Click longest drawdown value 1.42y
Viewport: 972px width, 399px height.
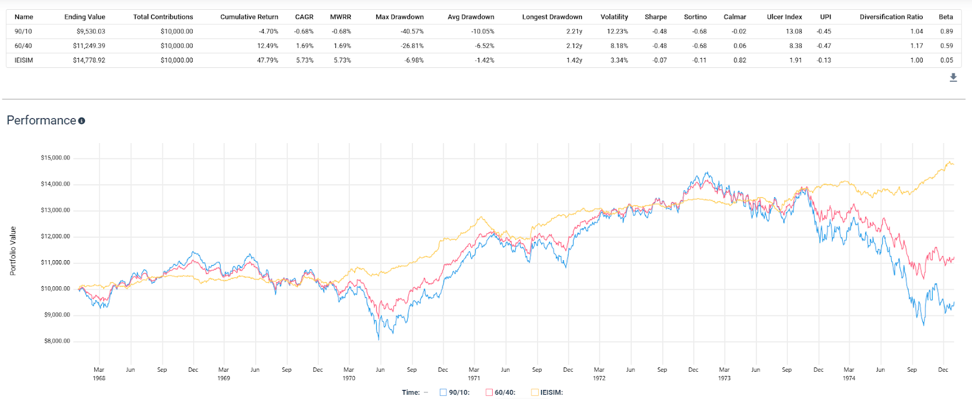pyautogui.click(x=574, y=61)
